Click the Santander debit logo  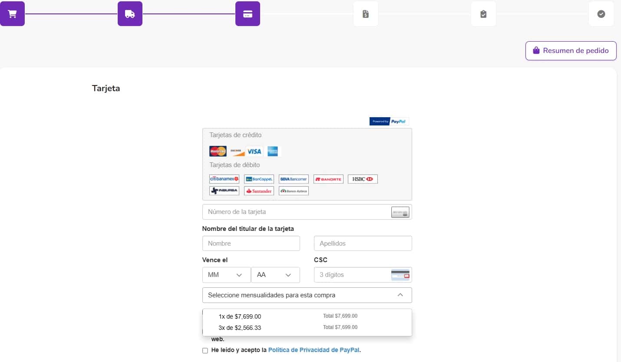point(259,191)
